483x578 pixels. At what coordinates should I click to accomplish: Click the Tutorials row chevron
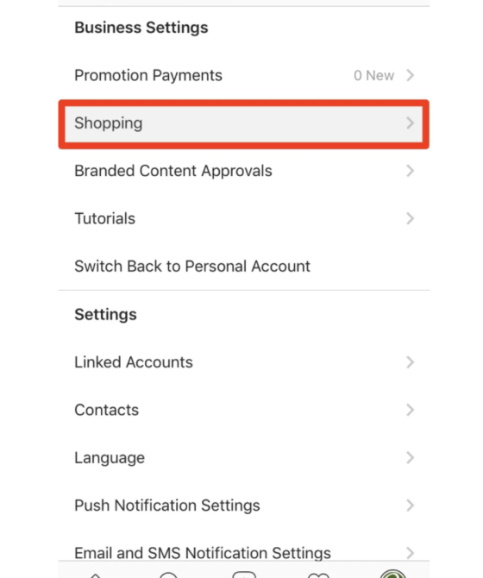click(x=410, y=218)
